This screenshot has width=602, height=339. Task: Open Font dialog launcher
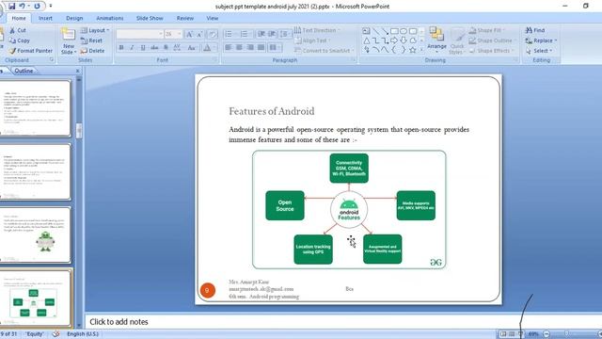pos(215,60)
